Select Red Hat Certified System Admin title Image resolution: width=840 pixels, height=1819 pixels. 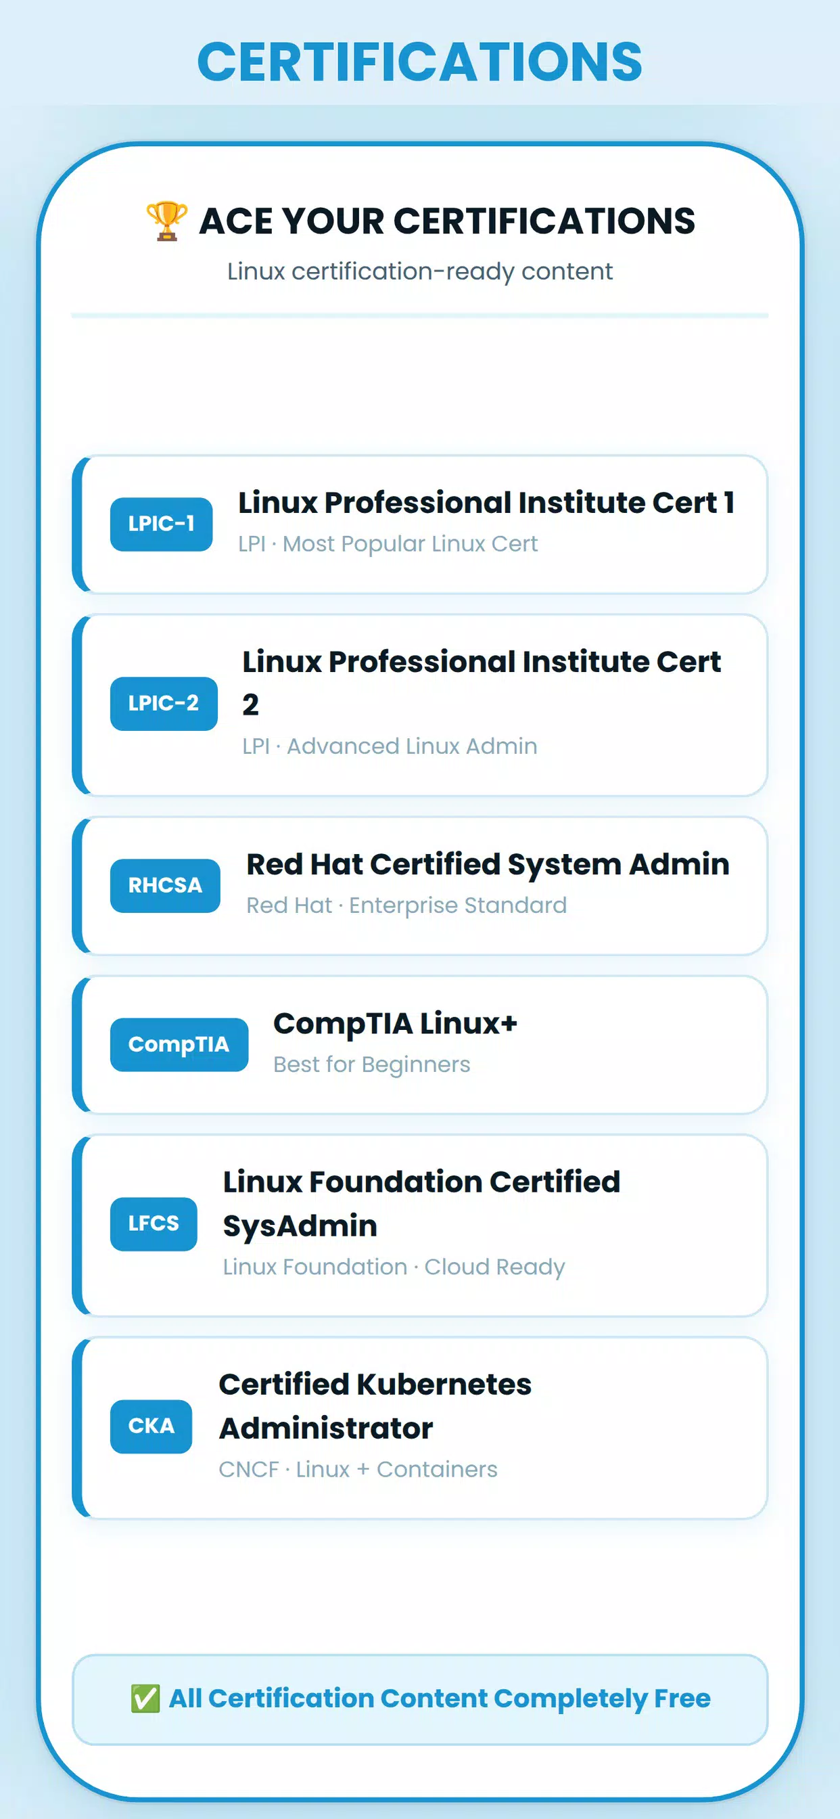tap(488, 864)
